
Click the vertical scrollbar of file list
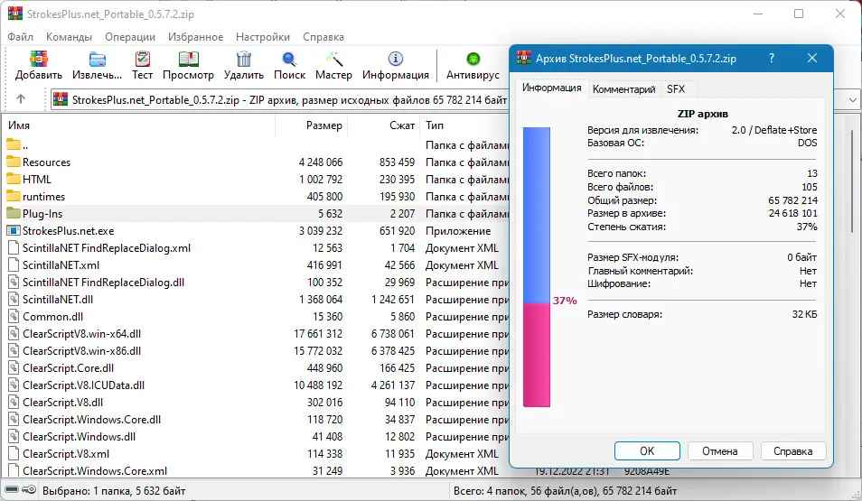click(x=853, y=181)
